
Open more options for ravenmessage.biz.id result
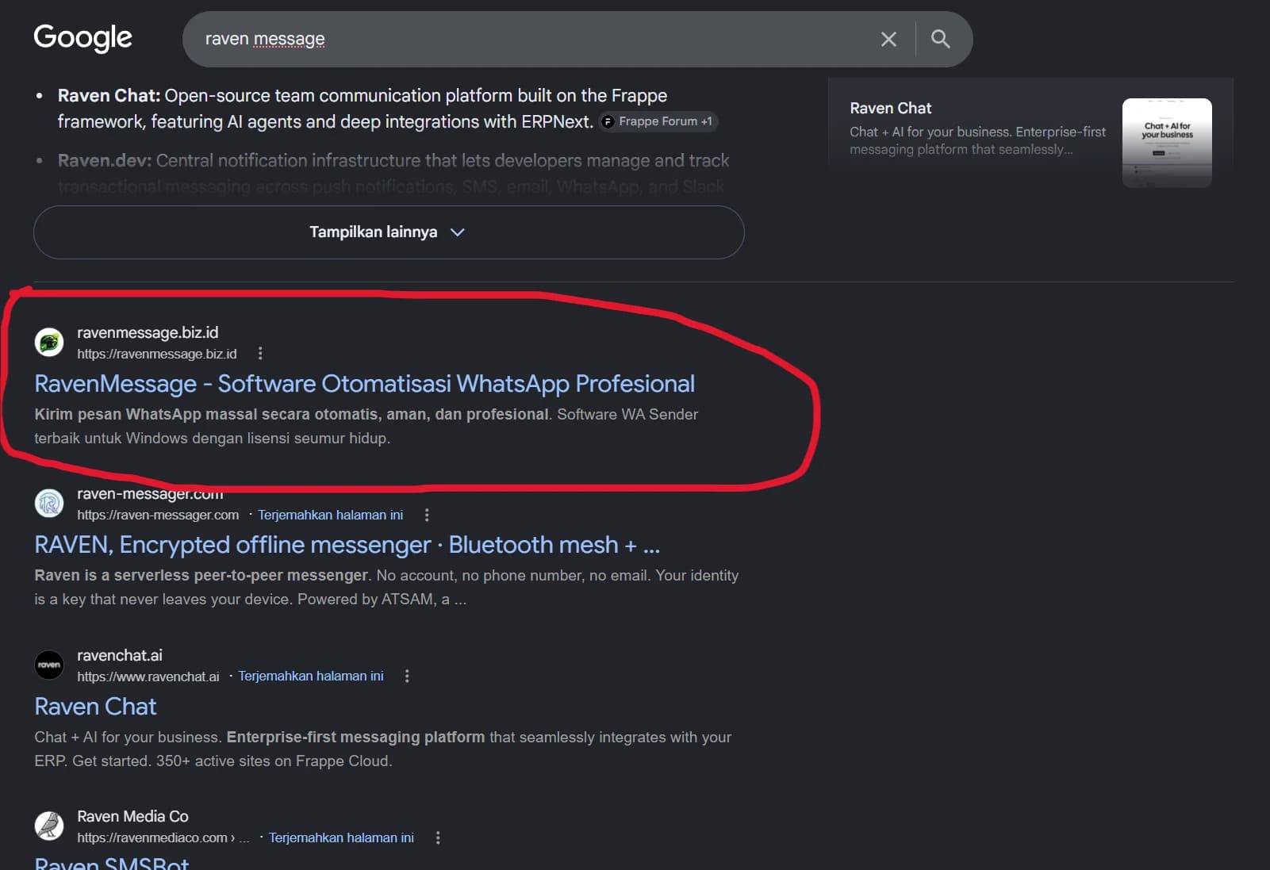[x=260, y=354]
